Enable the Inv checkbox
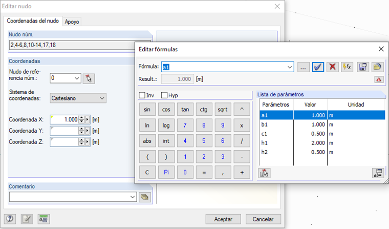This screenshot has width=389, height=229. click(x=142, y=95)
